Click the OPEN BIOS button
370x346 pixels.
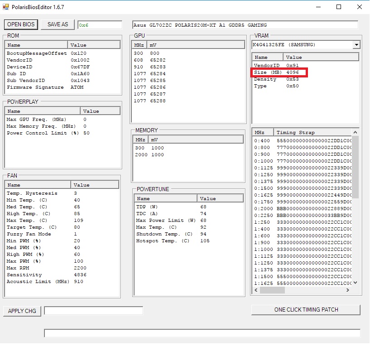[21, 24]
